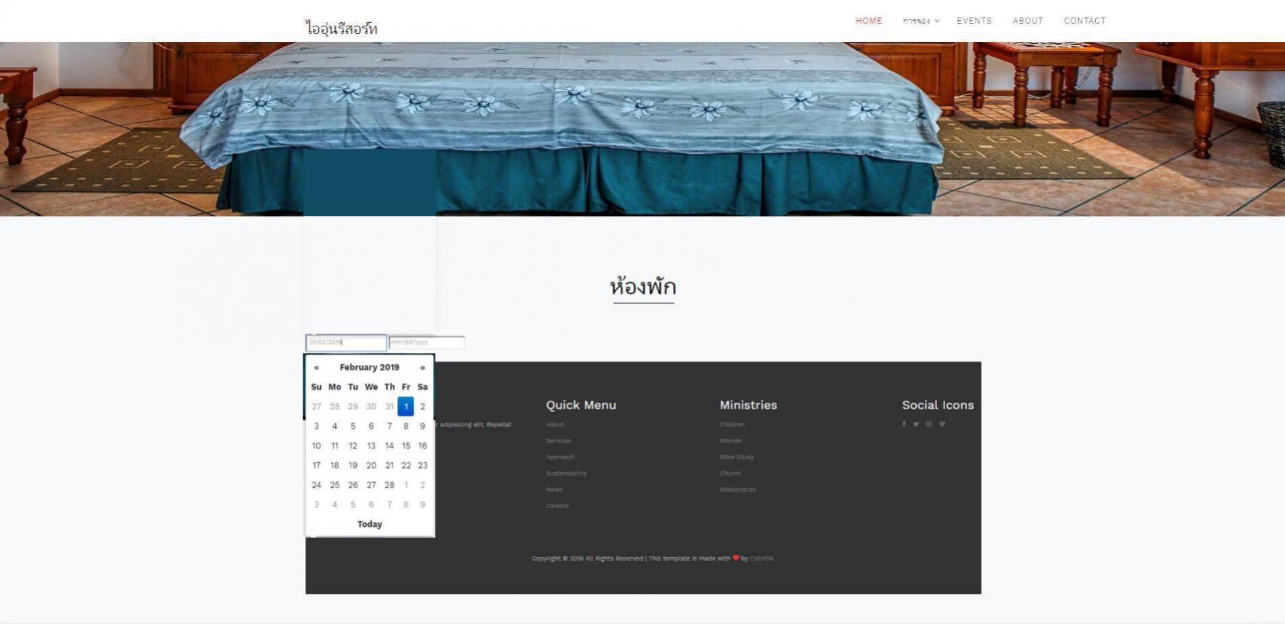Viewport: 1285px width, 624px height.
Task: Select February 23 in the calendar
Action: 422,465
